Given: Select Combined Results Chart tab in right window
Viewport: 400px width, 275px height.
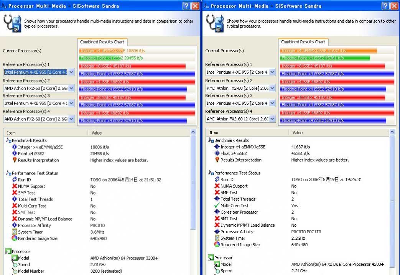Looking at the screenshot, I should 303,42.
